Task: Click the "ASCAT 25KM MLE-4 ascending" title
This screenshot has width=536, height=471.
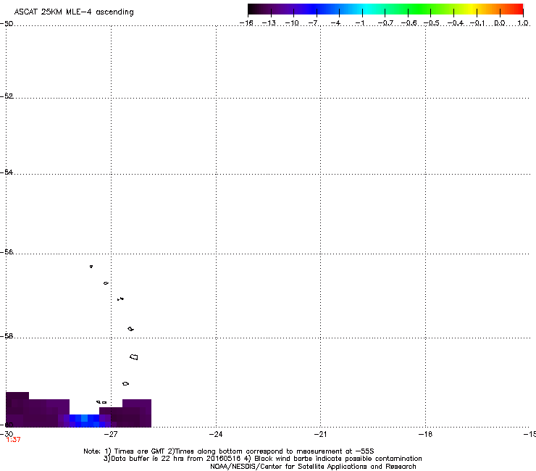Action: click(x=74, y=12)
